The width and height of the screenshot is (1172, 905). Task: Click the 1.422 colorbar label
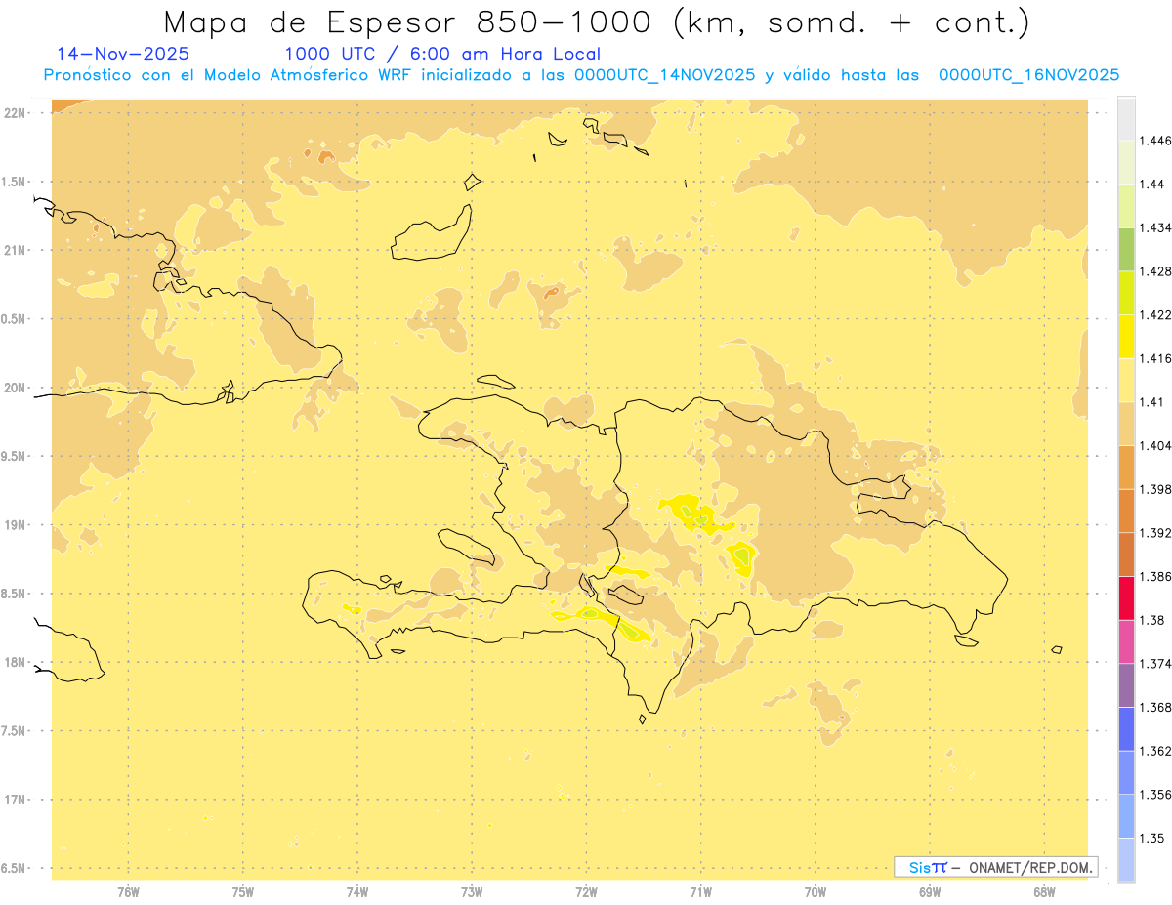pos(1155,315)
